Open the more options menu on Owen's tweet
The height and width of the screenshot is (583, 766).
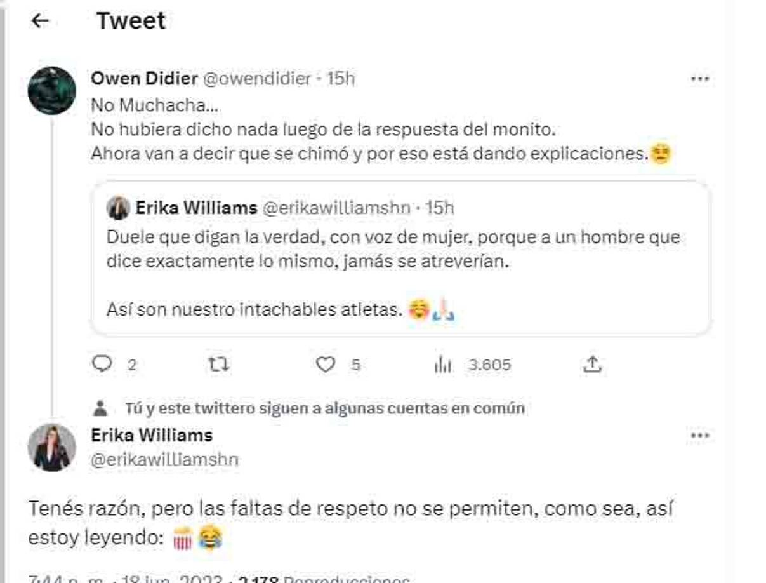click(x=701, y=77)
